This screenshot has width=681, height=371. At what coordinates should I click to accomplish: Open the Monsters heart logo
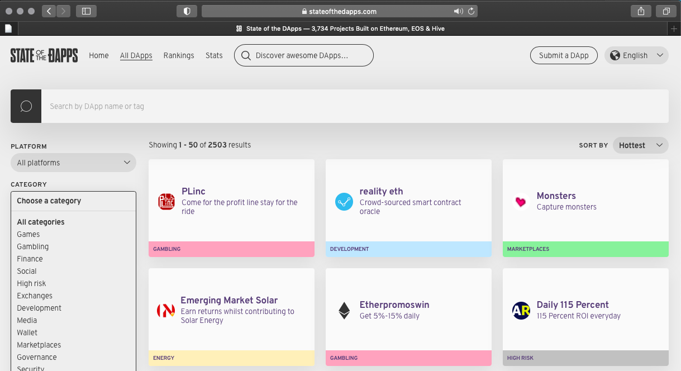[521, 202]
